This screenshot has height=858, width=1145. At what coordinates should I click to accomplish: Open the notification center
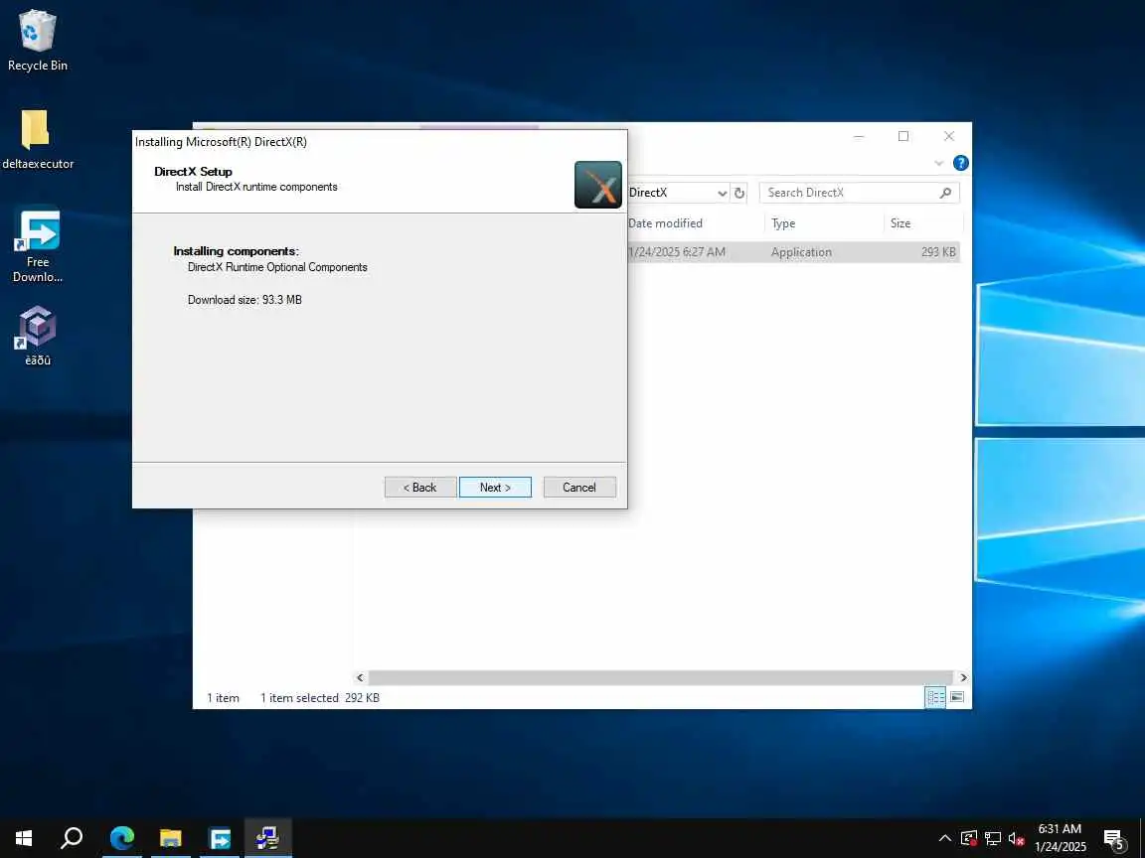tap(1114, 839)
